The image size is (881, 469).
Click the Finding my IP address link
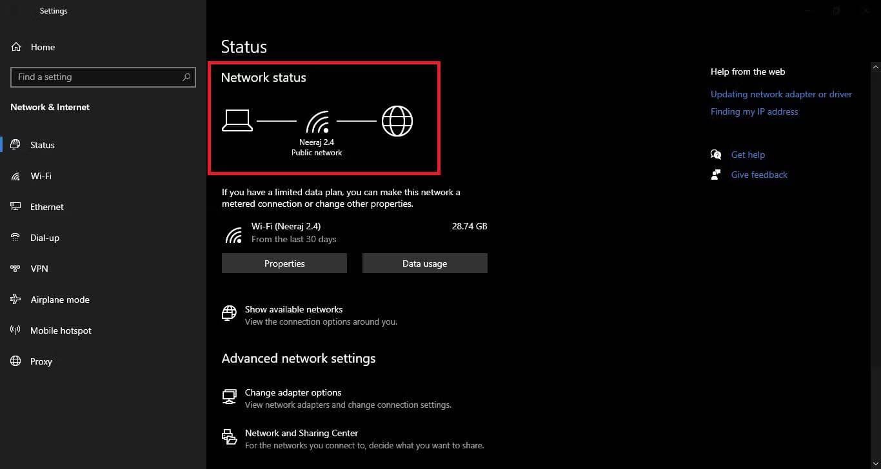[754, 111]
